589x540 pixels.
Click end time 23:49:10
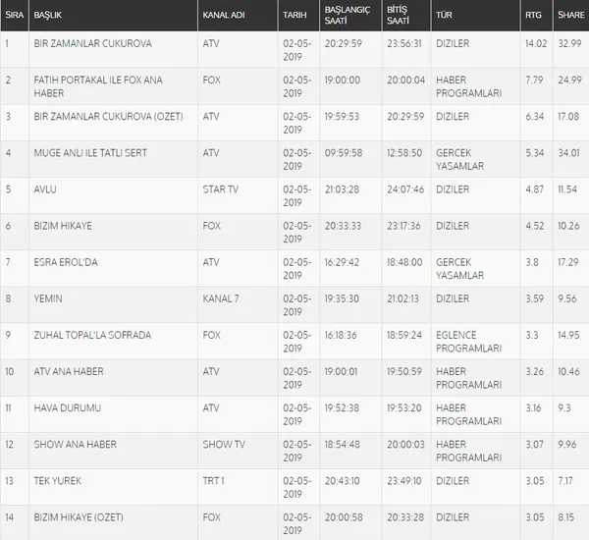tap(404, 481)
